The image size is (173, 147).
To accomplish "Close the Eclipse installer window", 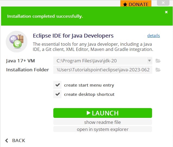I will pos(163,3).
